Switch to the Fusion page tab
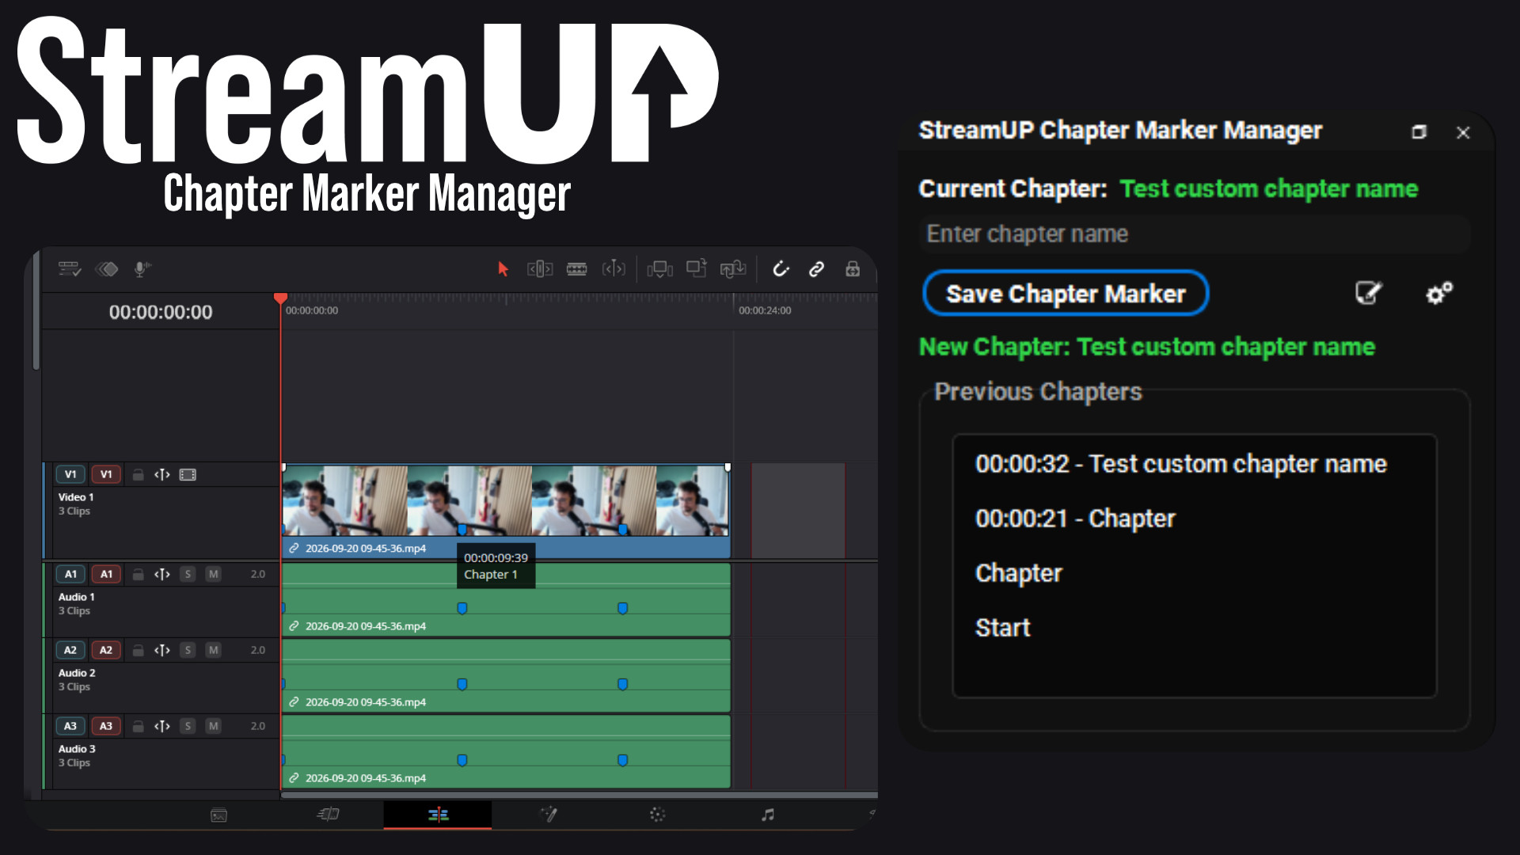 pos(548,815)
